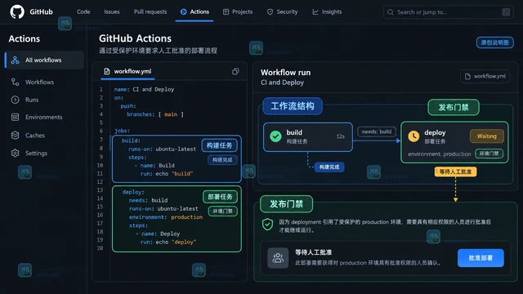This screenshot has width=523, height=294.
Task: Open the Code tab
Action: [x=83, y=11]
